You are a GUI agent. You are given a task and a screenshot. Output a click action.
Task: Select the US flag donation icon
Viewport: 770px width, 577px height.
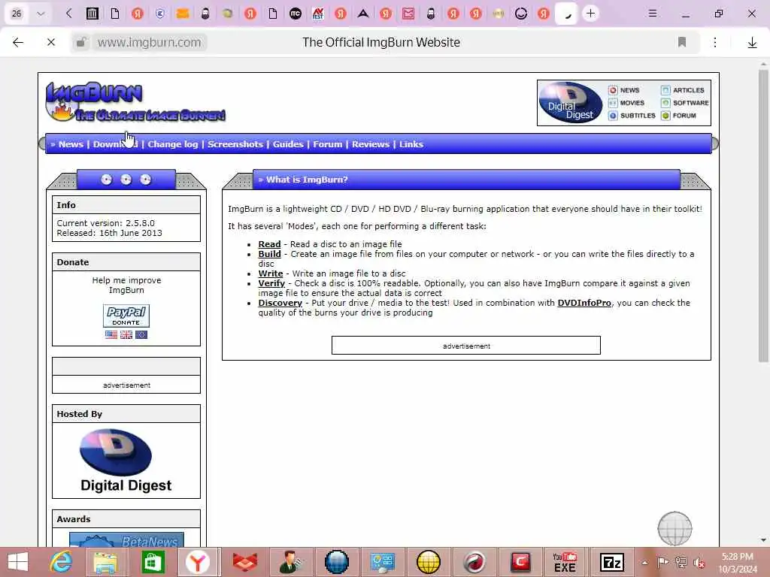pyautogui.click(x=111, y=334)
